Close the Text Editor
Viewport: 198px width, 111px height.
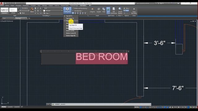[x=134, y=10]
